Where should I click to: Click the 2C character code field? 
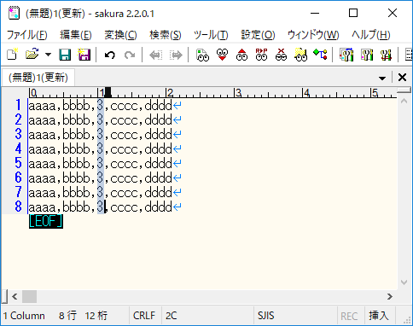(x=172, y=316)
